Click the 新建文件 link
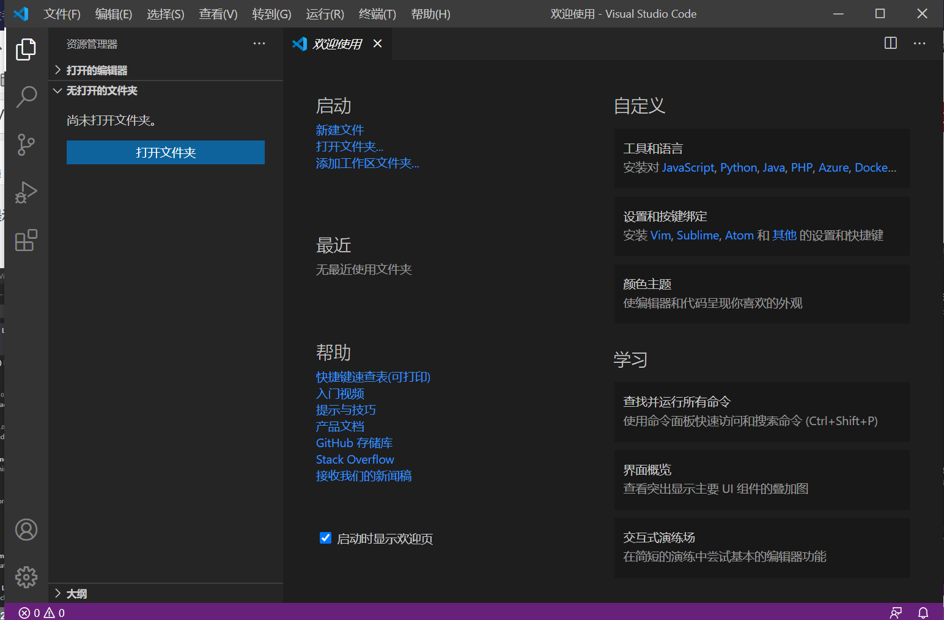Screen dimensions: 944x620 point(340,130)
